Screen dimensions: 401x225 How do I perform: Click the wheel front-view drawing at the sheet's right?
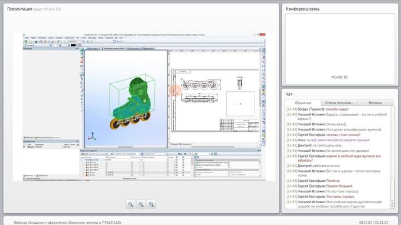(x=239, y=83)
